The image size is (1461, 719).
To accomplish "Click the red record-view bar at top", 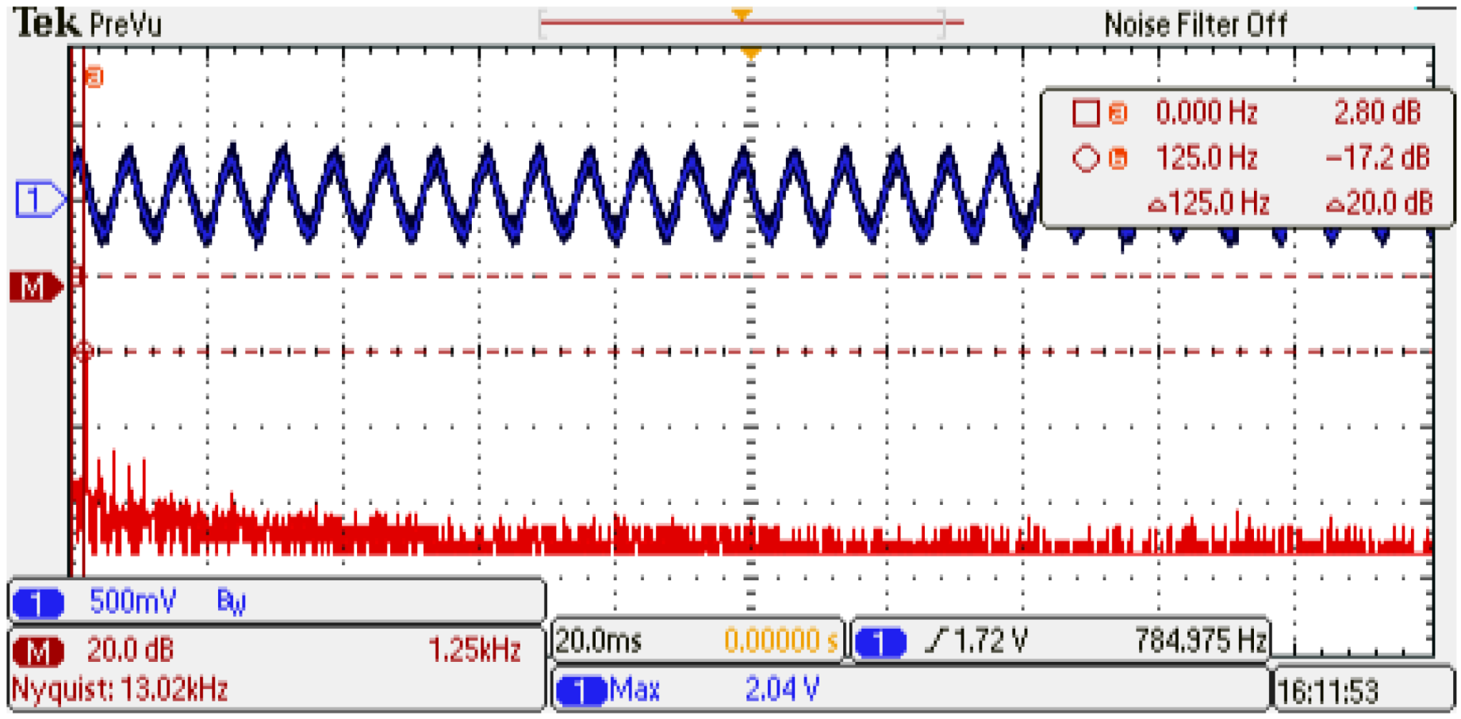I will coord(751,22).
